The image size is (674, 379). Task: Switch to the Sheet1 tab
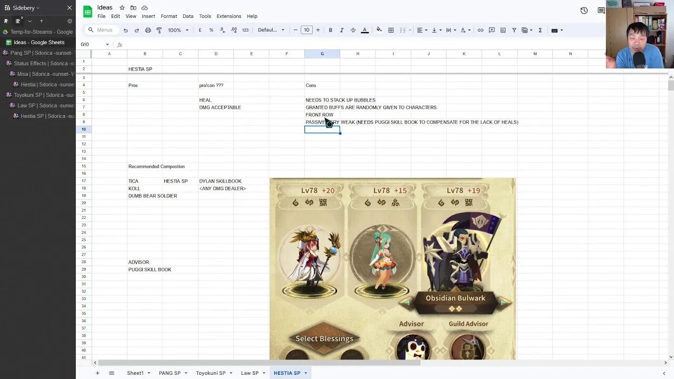pyautogui.click(x=135, y=373)
